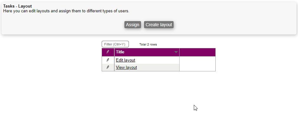Click the Assign button
Screen dimensions: 298x120
click(133, 25)
